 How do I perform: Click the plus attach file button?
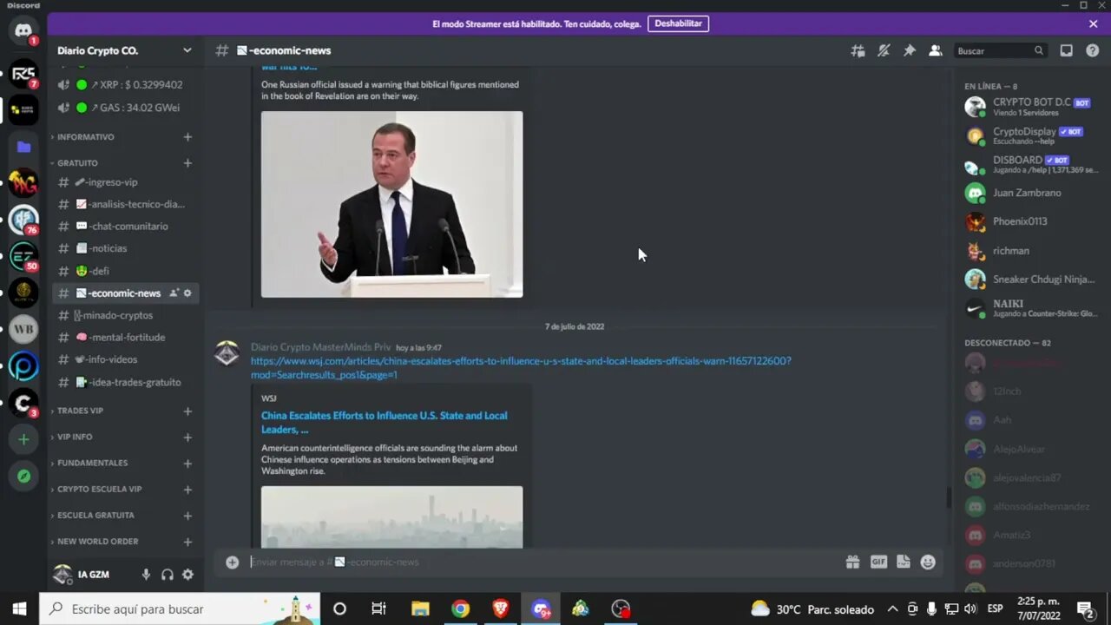point(232,562)
